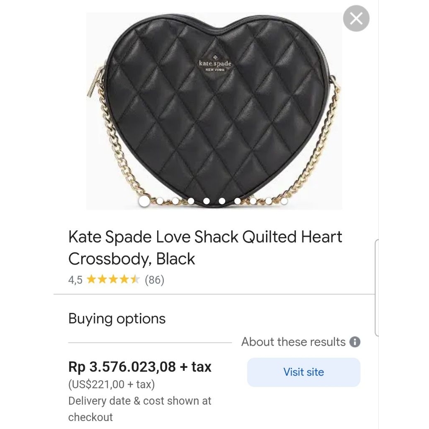Open the Visit site button
429x429 pixels.
(303, 372)
